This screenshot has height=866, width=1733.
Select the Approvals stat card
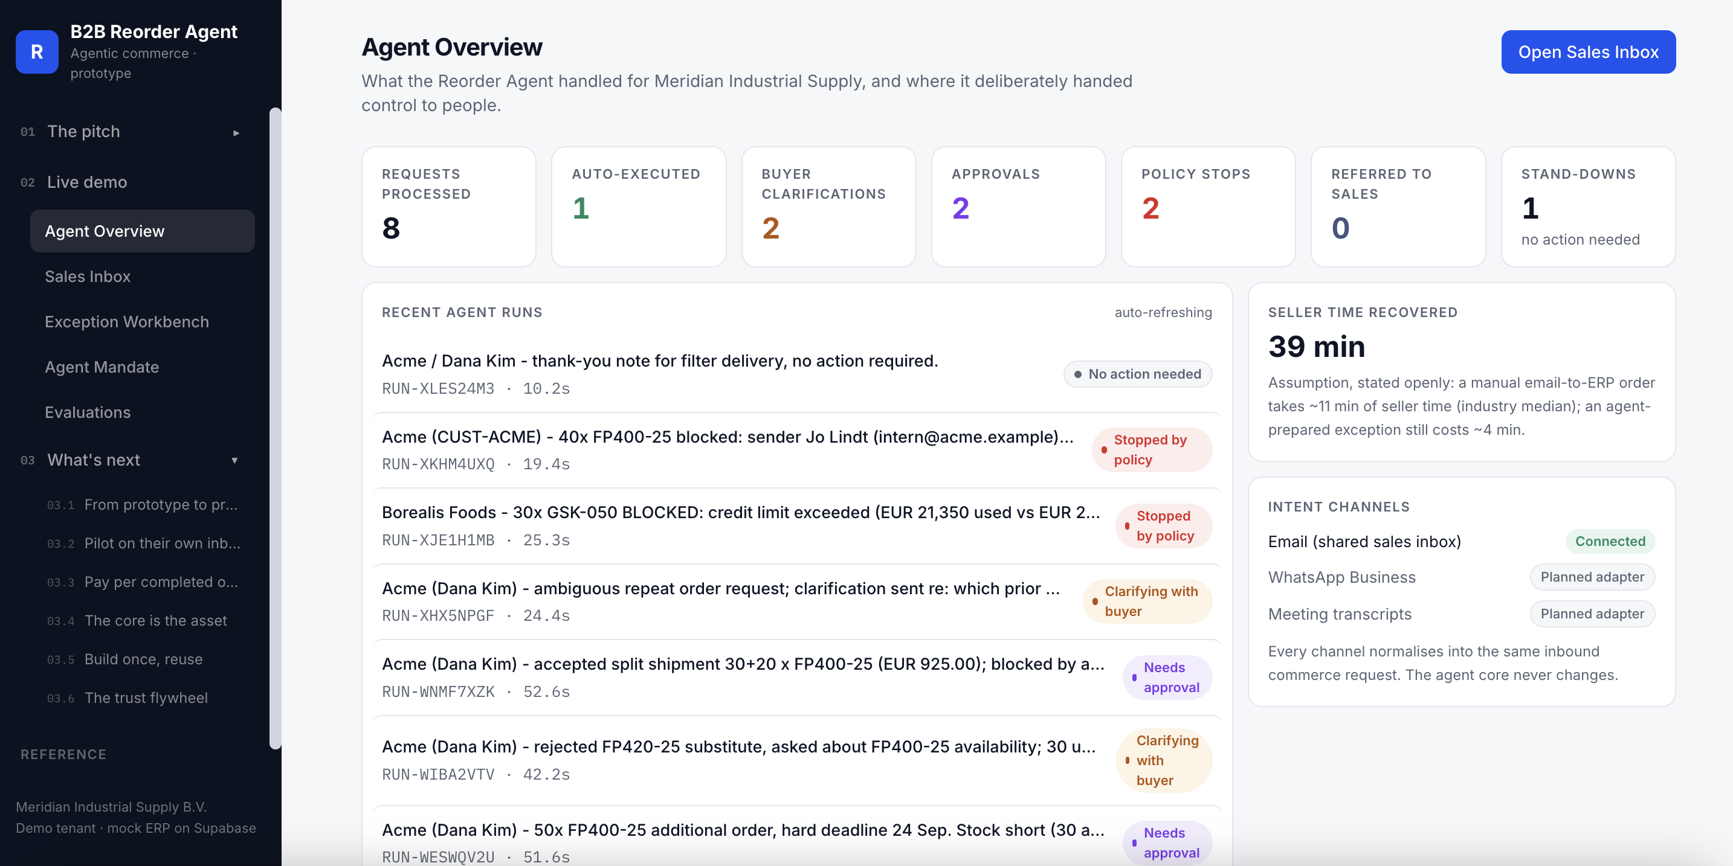point(1018,207)
